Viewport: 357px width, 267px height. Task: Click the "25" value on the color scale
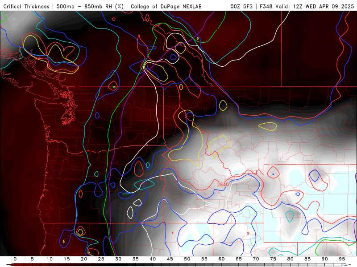tap(101, 259)
